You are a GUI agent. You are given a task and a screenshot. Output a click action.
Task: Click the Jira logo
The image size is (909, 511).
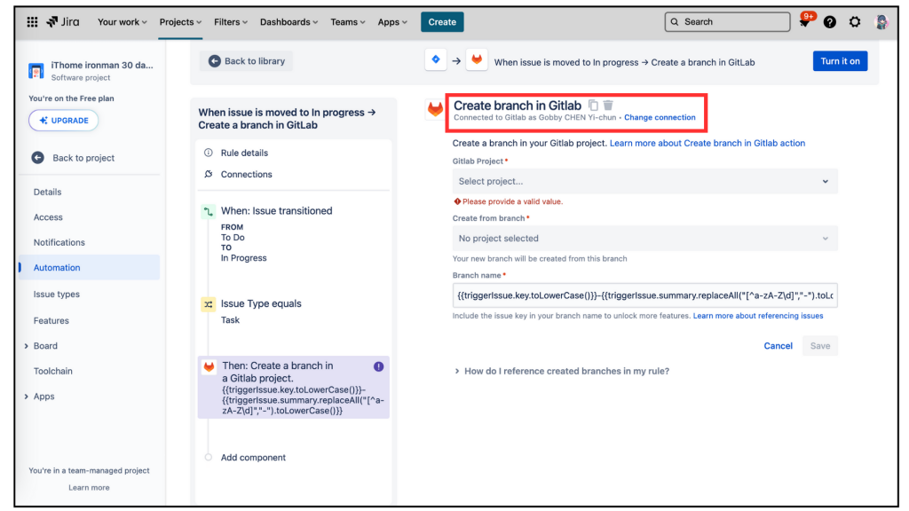pos(63,22)
